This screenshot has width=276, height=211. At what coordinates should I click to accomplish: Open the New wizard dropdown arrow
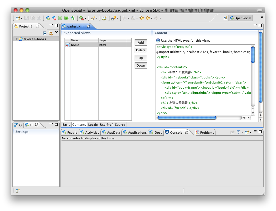[x=22, y=18]
